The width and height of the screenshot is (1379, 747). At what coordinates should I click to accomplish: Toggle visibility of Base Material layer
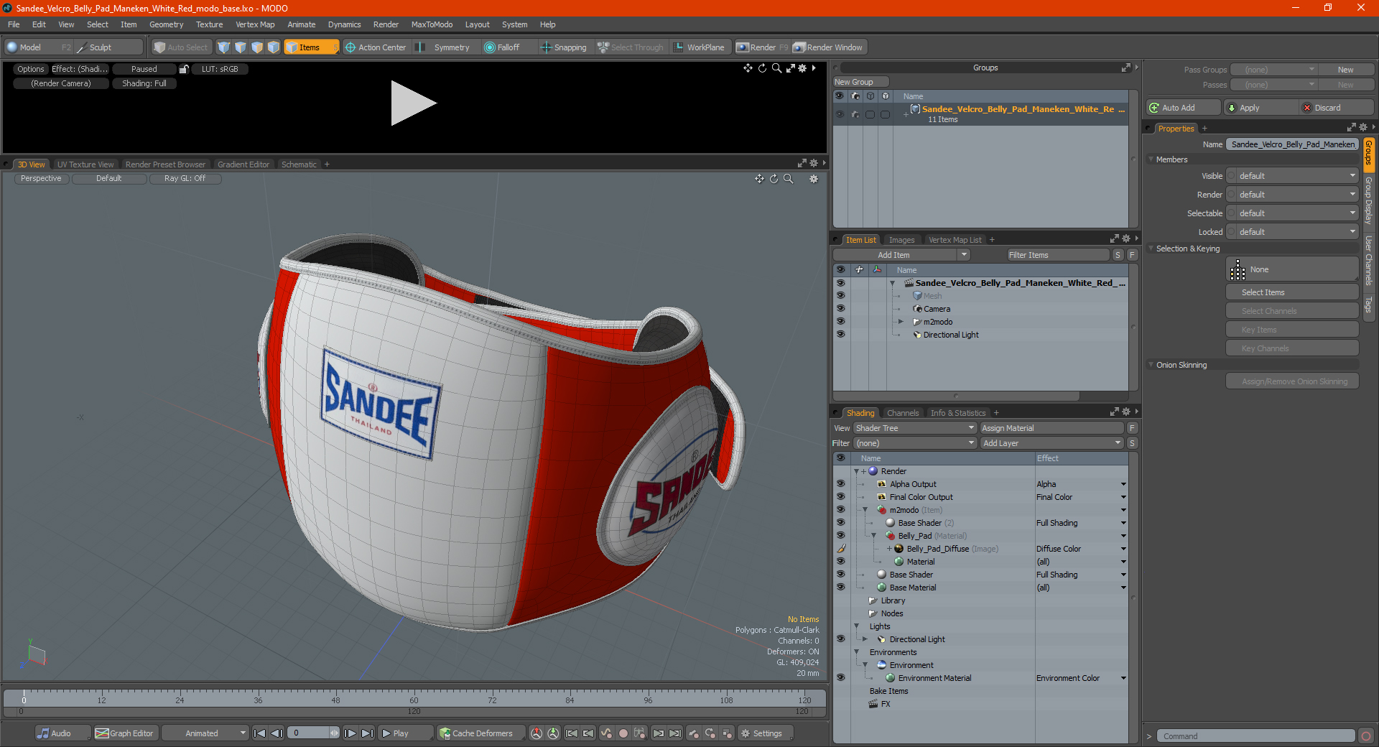click(840, 588)
